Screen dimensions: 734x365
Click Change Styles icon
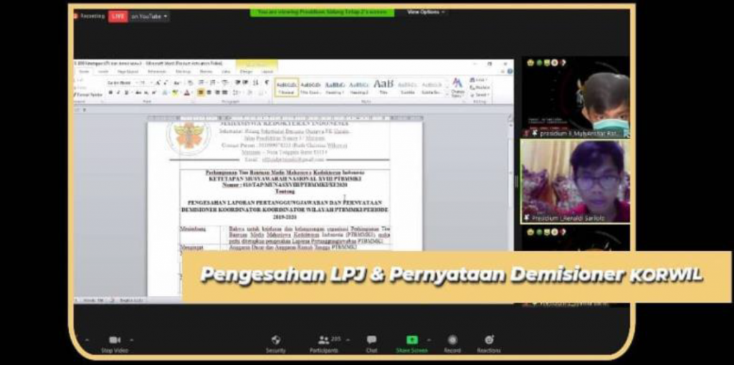click(457, 87)
